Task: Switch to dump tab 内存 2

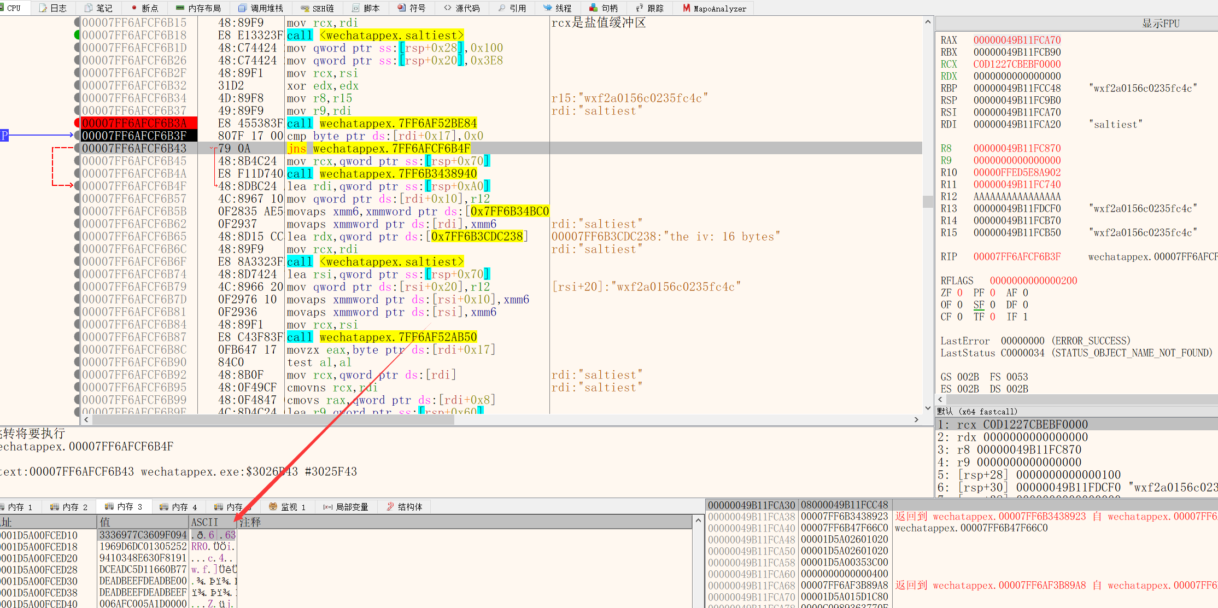Action: point(69,507)
